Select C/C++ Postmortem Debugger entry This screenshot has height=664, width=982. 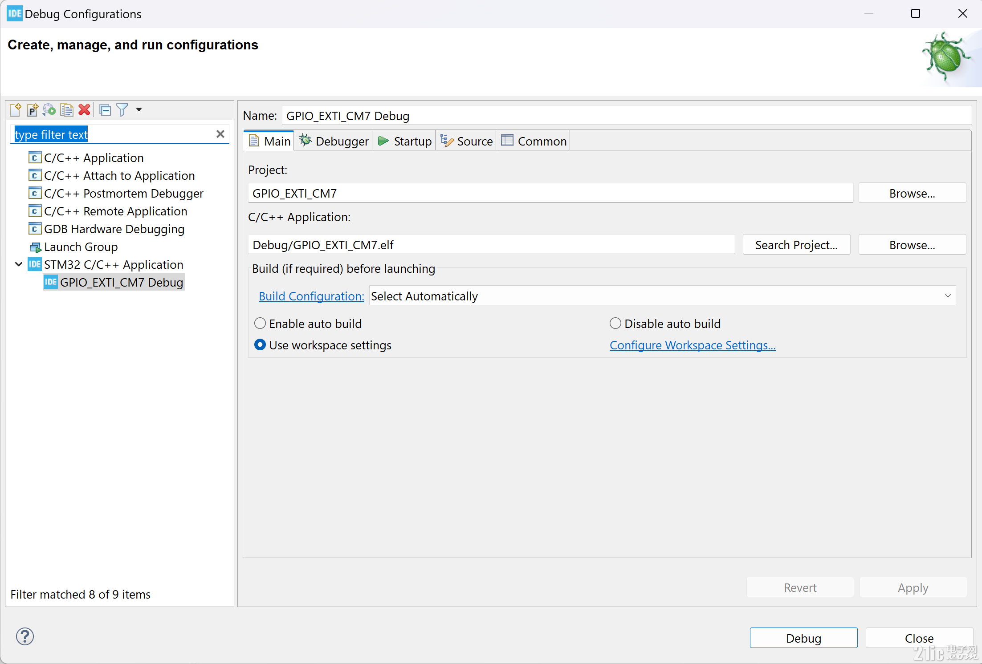tap(116, 193)
